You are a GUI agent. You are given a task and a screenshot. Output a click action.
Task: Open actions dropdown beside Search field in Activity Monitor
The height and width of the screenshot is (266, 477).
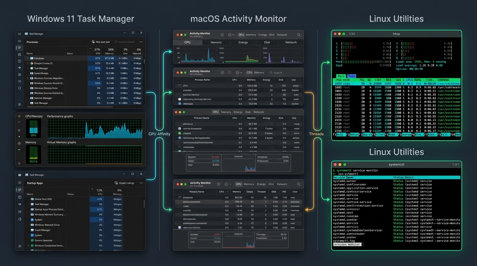[x=238, y=72]
